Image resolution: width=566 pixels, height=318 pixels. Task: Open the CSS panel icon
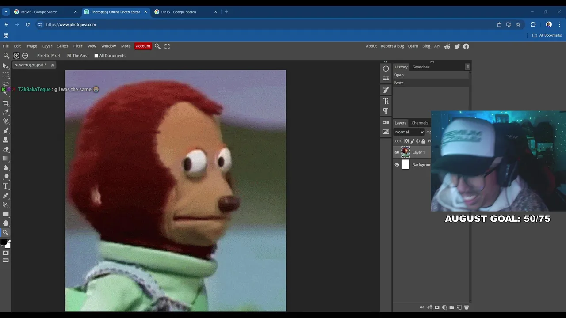(386, 122)
